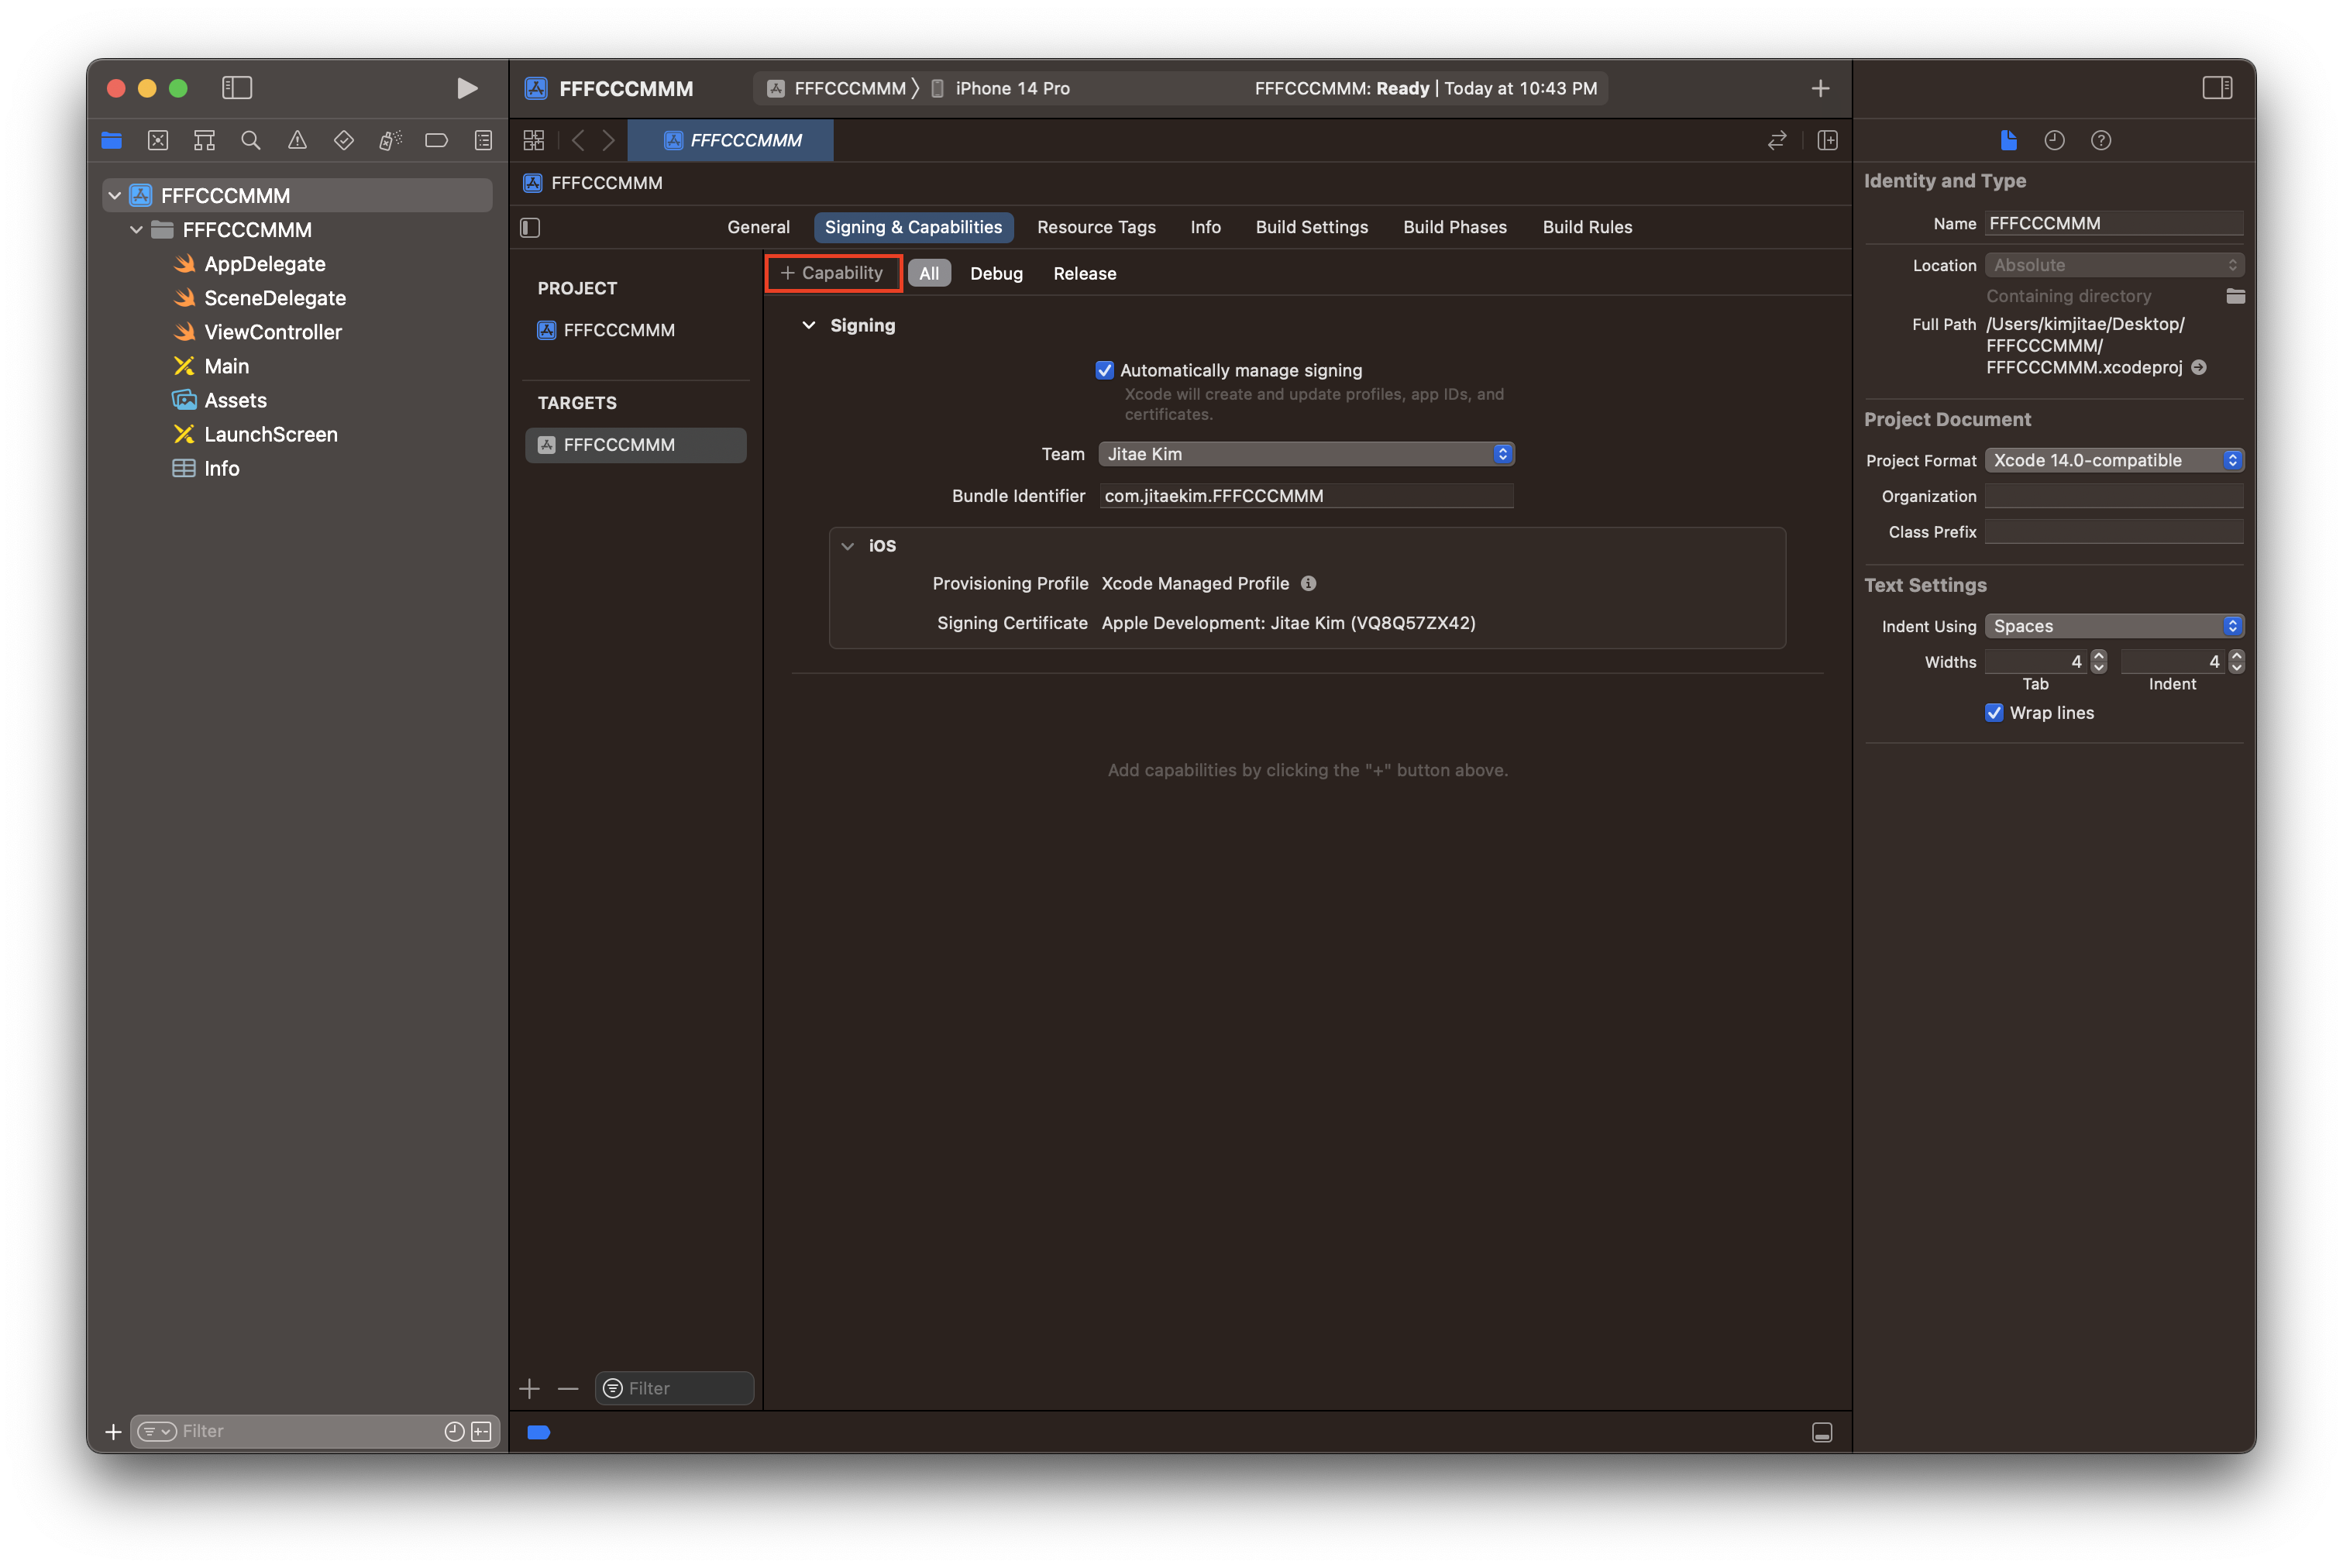Toggle the debug area at bottom right
This screenshot has width=2343, height=1568.
click(x=1822, y=1432)
